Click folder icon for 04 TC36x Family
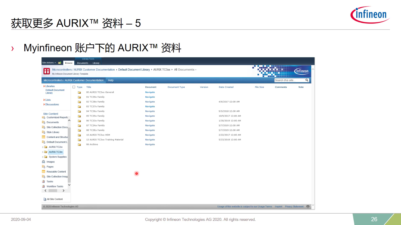401x225 pixels. (79, 111)
